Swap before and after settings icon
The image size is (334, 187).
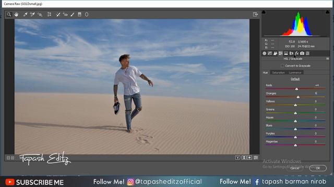244,157
